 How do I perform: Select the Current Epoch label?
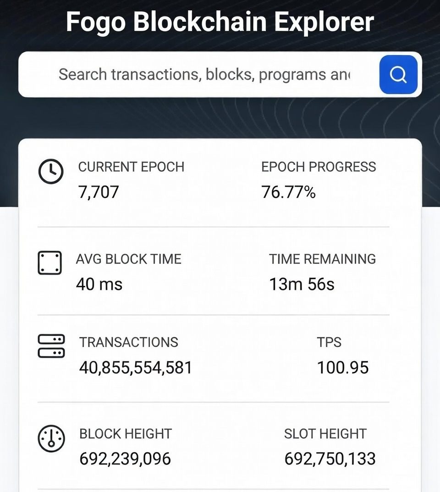tap(131, 167)
